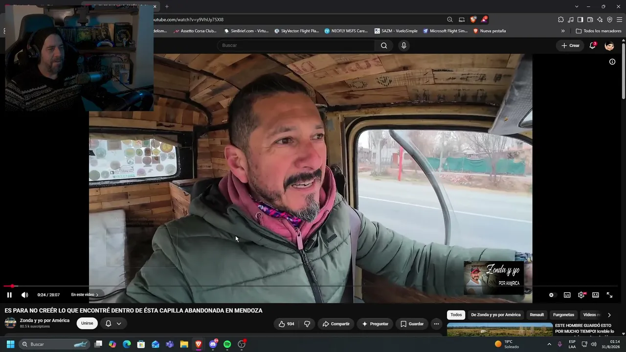
Task: Click the Preguntar button
Action: click(375, 324)
